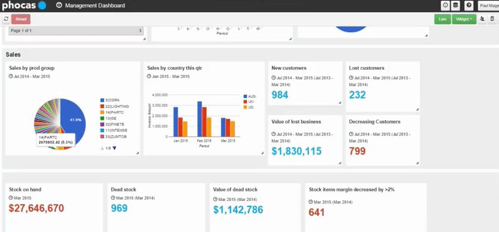Expand the green Widget dropdown

(x=464, y=19)
